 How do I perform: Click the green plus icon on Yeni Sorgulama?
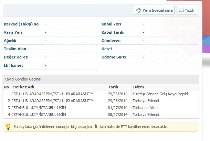139,10
